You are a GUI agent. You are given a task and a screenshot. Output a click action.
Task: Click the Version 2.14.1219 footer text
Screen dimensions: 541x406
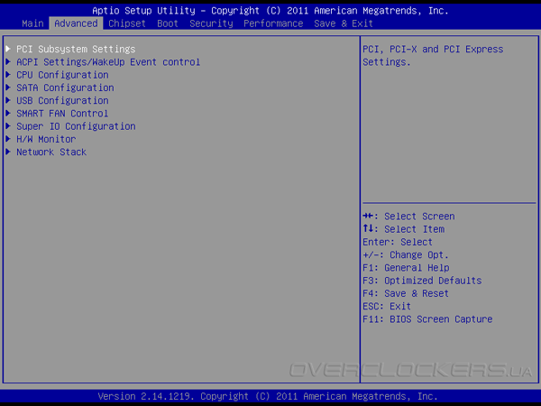(268, 396)
